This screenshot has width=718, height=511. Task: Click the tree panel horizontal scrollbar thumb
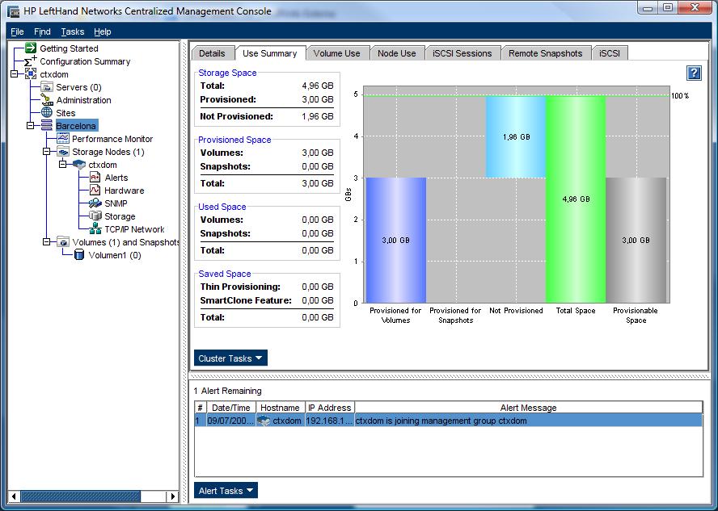click(81, 496)
